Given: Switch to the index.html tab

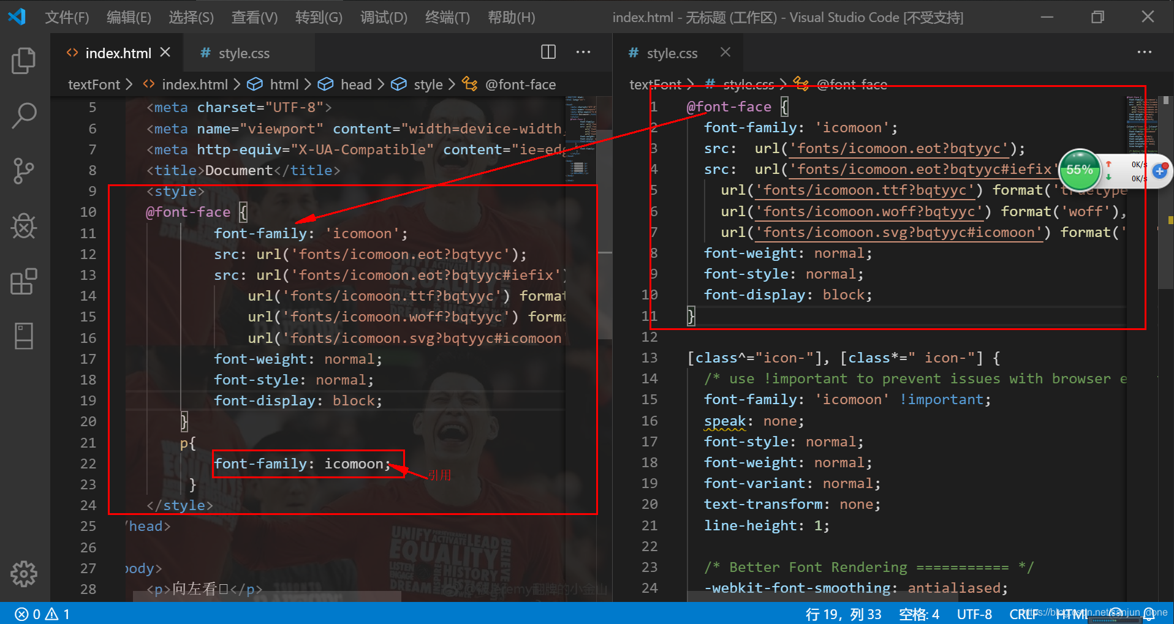Looking at the screenshot, I should 118,53.
